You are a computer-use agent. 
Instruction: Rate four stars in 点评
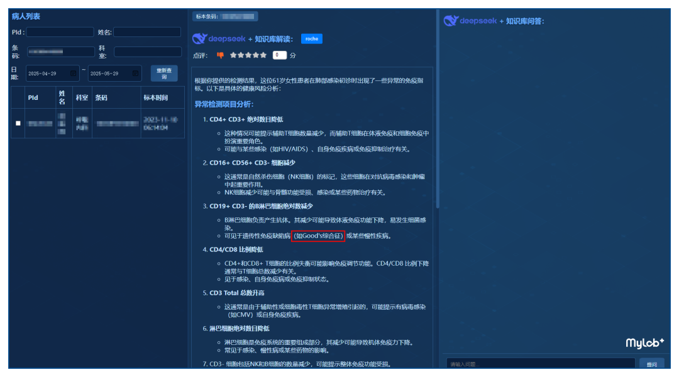pos(255,55)
